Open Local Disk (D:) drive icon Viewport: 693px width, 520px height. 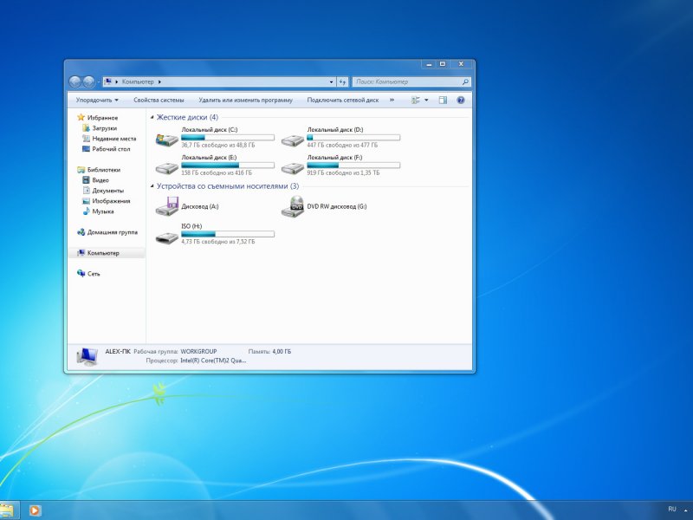293,140
